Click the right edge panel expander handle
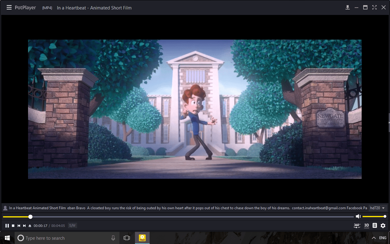Viewport: 390px width, 244px height. tap(389, 122)
